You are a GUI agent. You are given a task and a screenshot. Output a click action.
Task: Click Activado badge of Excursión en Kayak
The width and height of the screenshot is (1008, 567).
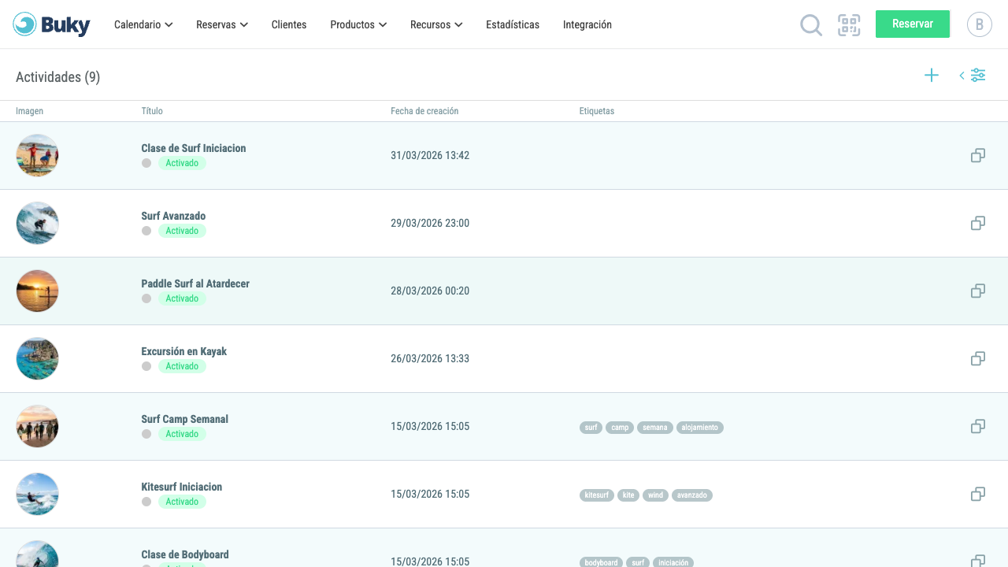click(x=182, y=366)
